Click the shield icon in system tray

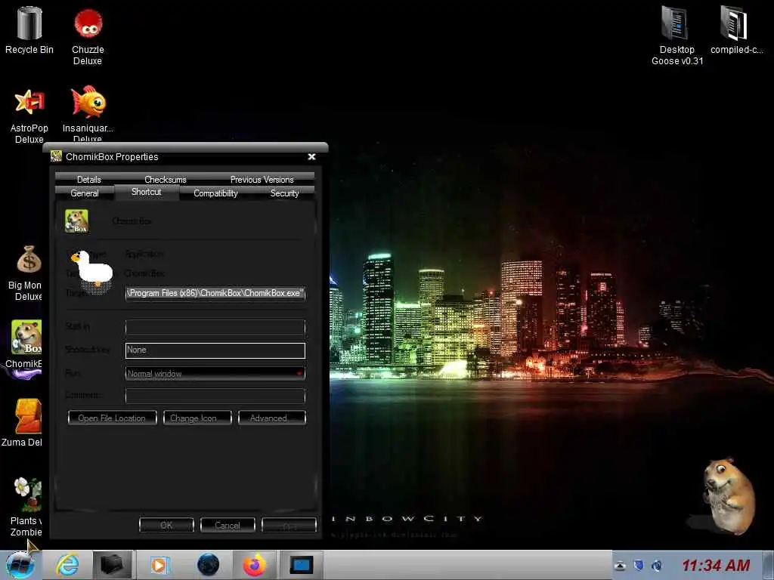(638, 565)
